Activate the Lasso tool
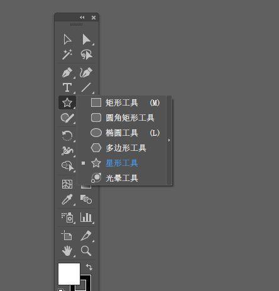The width and height of the screenshot is (279, 291). point(87,55)
